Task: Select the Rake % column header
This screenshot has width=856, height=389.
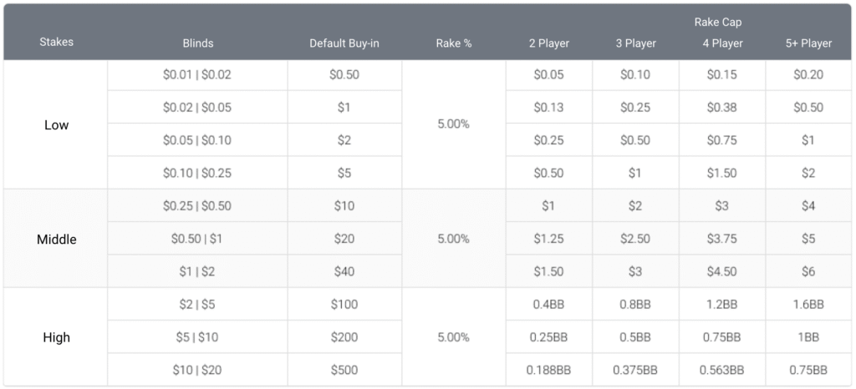Action: click(454, 43)
